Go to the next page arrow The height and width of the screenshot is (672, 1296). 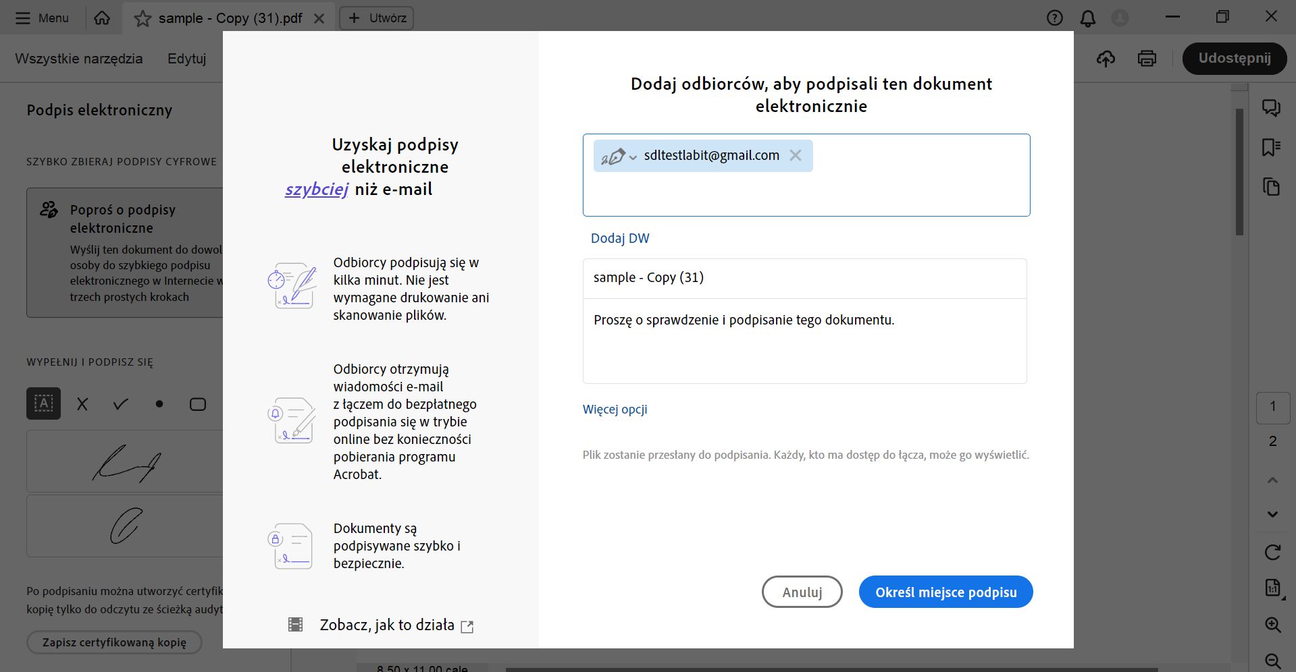point(1272,514)
